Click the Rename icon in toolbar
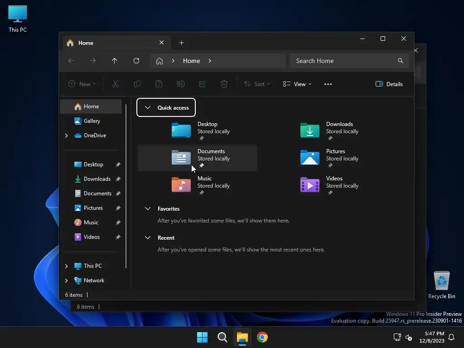 (181, 84)
